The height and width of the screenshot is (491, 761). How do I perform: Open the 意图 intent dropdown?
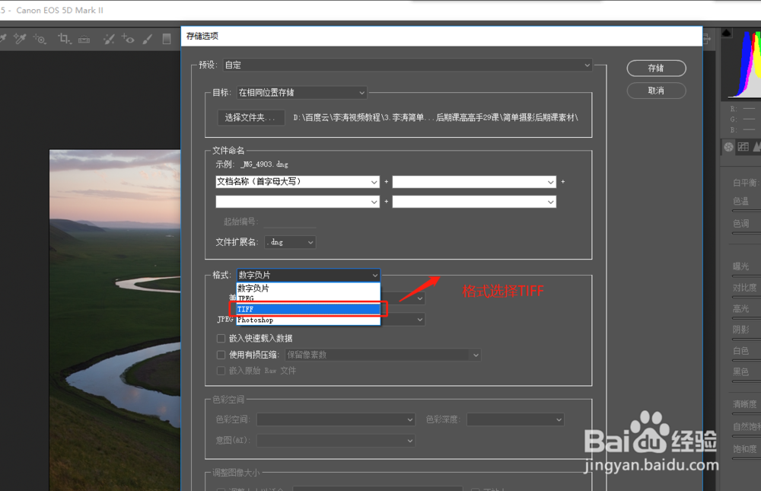coord(336,441)
